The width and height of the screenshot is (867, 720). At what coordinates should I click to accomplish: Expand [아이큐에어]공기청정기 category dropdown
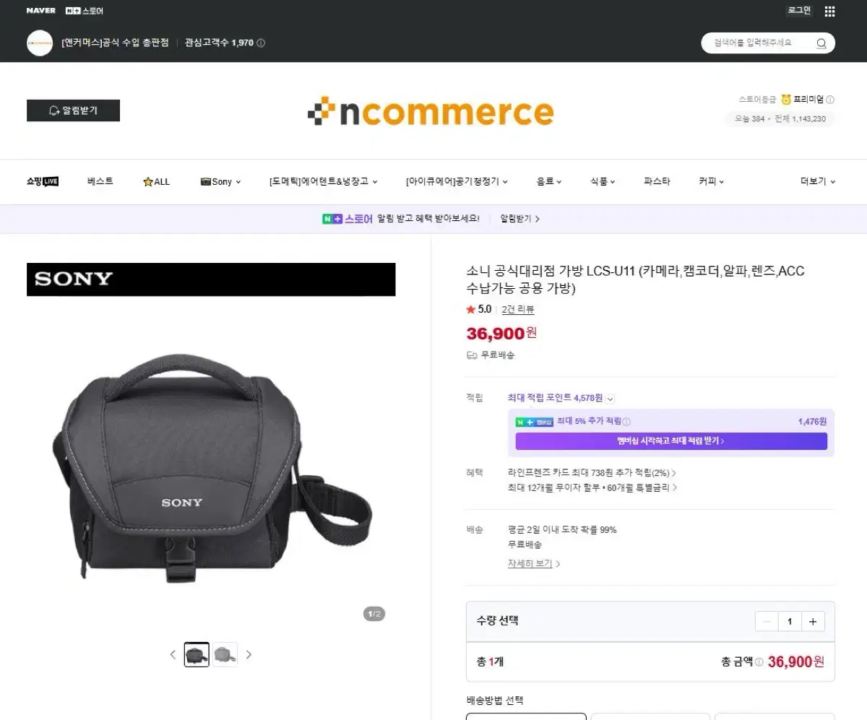[457, 181]
